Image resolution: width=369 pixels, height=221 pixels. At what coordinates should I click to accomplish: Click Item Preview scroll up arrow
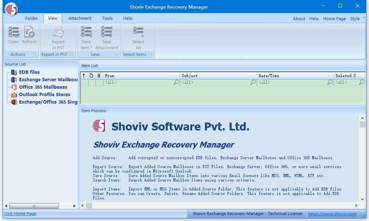pos(362,118)
